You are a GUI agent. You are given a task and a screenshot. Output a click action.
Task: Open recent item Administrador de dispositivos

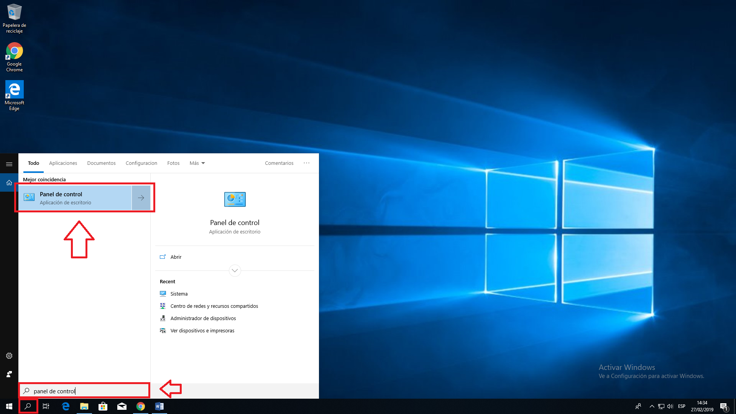[x=203, y=319]
